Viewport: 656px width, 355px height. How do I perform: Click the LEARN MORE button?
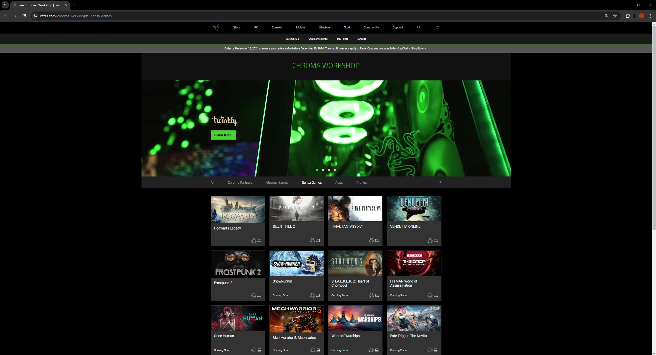(223, 135)
